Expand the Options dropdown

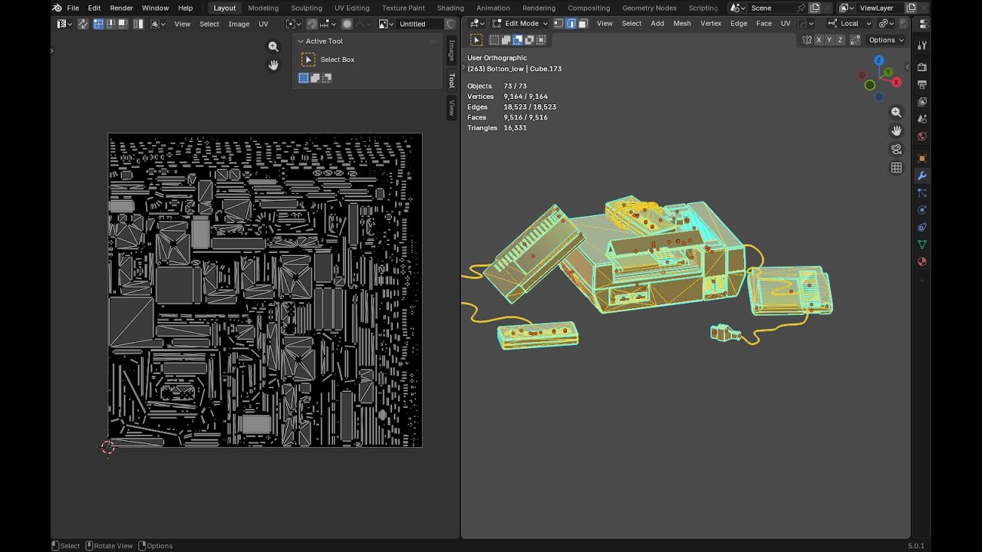pos(887,40)
